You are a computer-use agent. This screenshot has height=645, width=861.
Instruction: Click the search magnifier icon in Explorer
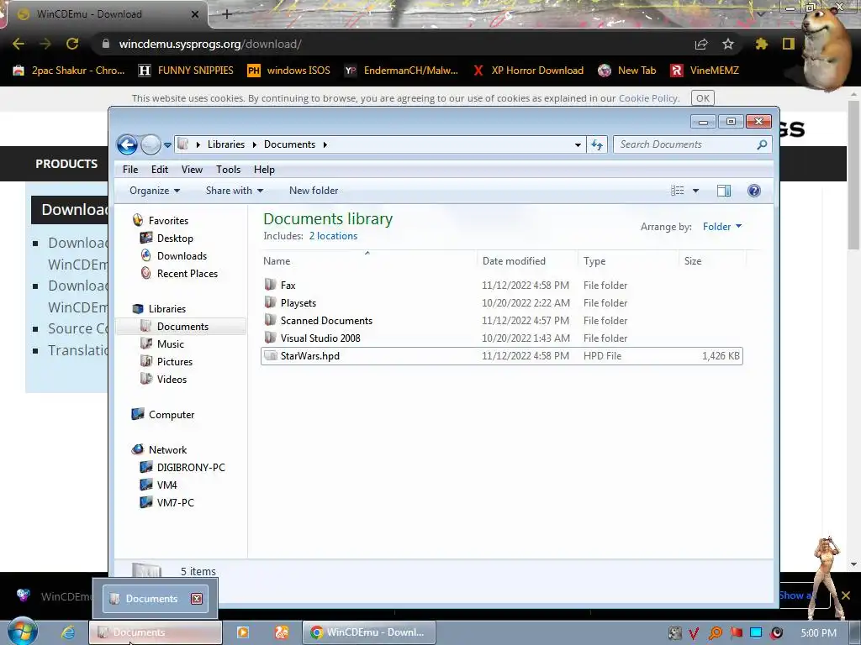(762, 144)
